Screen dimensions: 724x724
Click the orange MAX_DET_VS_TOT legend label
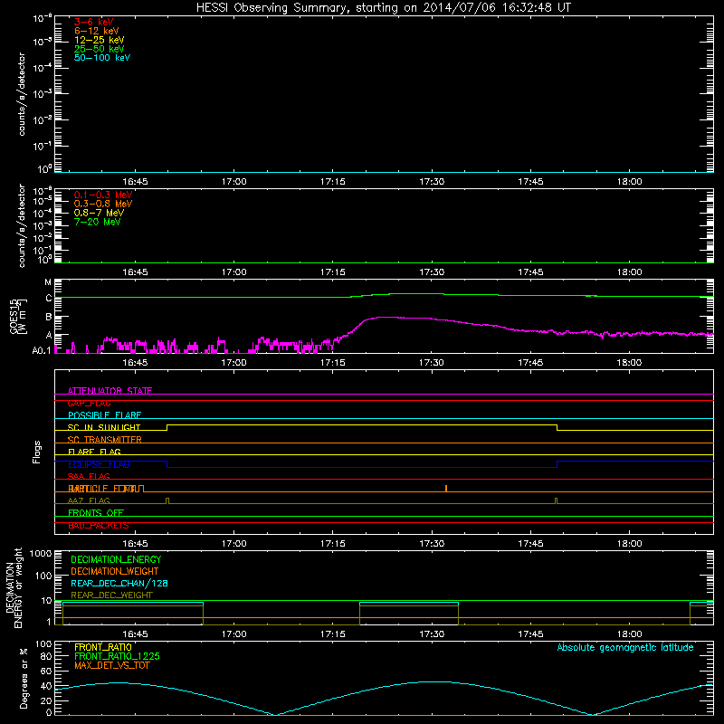point(111,665)
